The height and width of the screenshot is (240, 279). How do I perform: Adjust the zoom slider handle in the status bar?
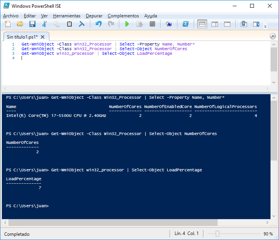tap(217, 233)
